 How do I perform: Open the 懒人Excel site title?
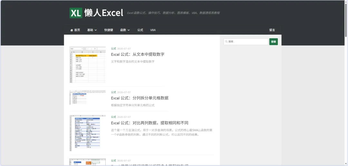[x=103, y=13]
